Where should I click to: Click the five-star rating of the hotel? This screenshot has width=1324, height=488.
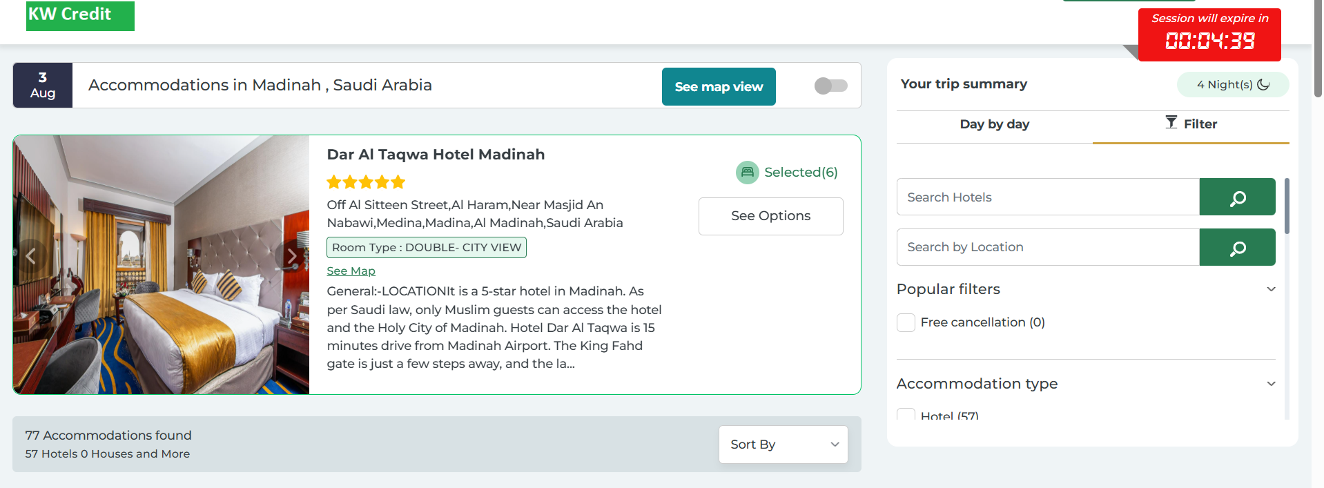pos(366,182)
